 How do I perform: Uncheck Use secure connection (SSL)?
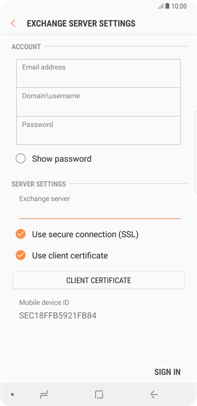pos(21,234)
